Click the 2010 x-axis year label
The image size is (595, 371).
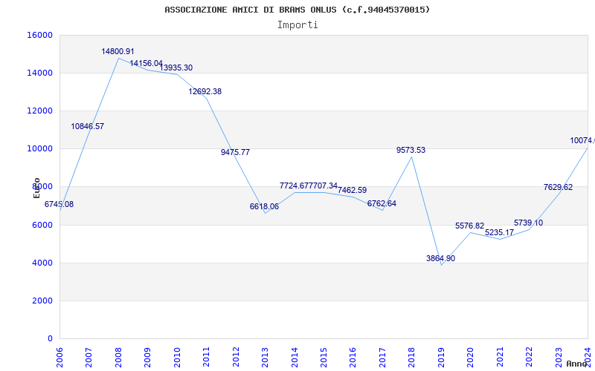177,357
